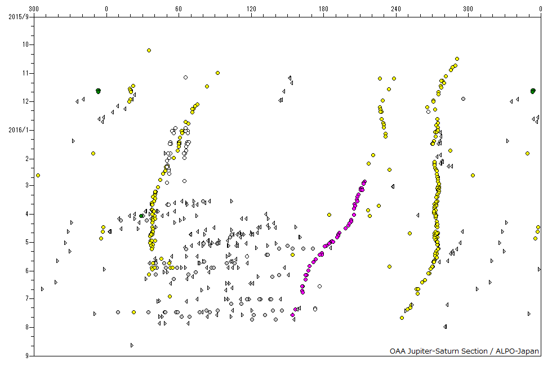The width and height of the screenshot is (552, 366).
Task: Click the "2015/9" date label
Action: (19, 16)
